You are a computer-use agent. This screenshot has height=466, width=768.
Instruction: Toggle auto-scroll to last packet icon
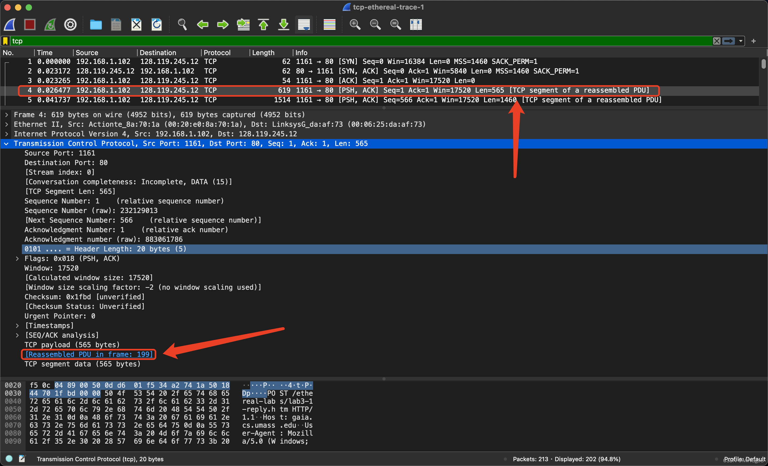pos(304,24)
